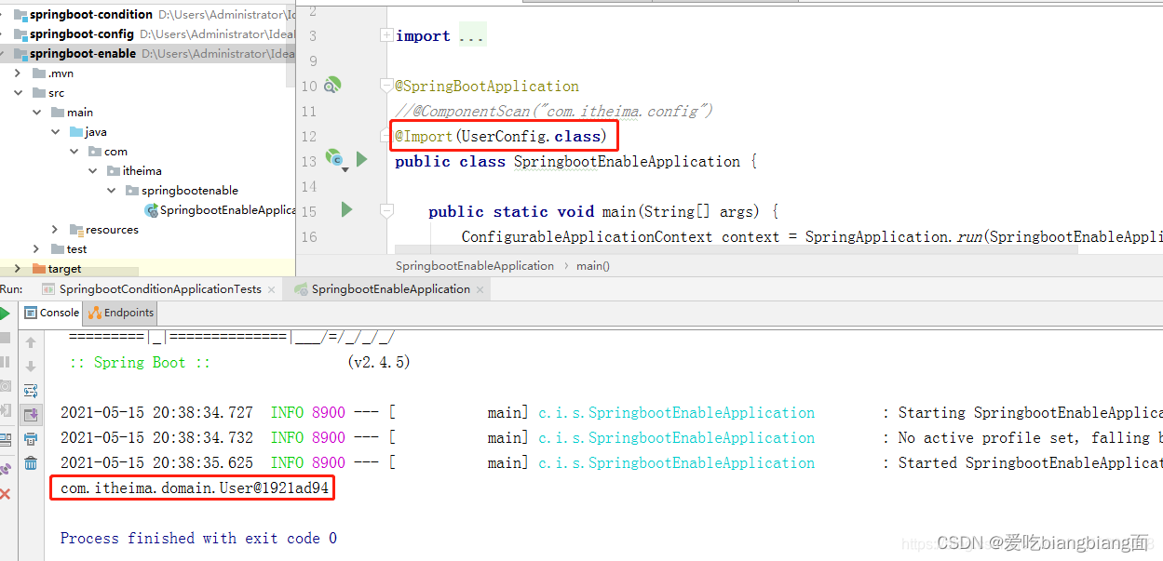Image resolution: width=1163 pixels, height=561 pixels.
Task: Click the Spring bean gutter icon on line 10
Action: pyautogui.click(x=333, y=86)
